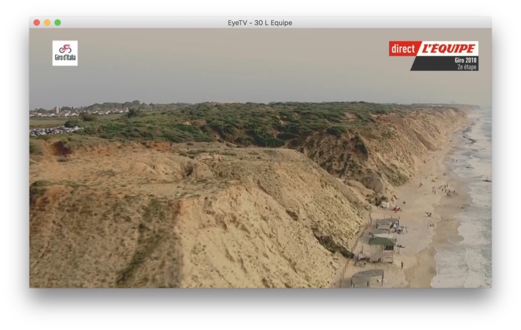
Task: Click the parked cars near the town
Action: [x=49, y=131]
